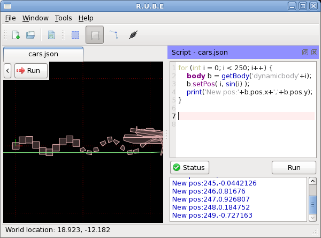Image resolution: width=321 pixels, height=238 pixels.
Task: Open the File menu
Action: click(x=10, y=18)
